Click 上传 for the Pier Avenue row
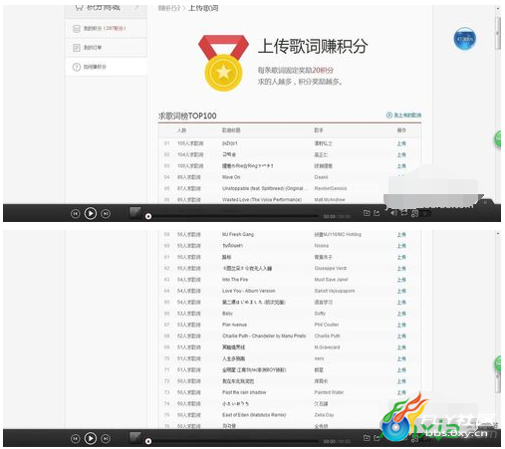 (x=401, y=325)
